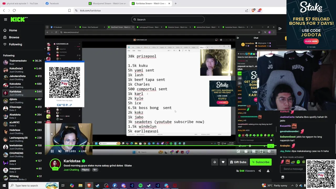
Task: Click the chat Send a message field
Action: click(293, 169)
